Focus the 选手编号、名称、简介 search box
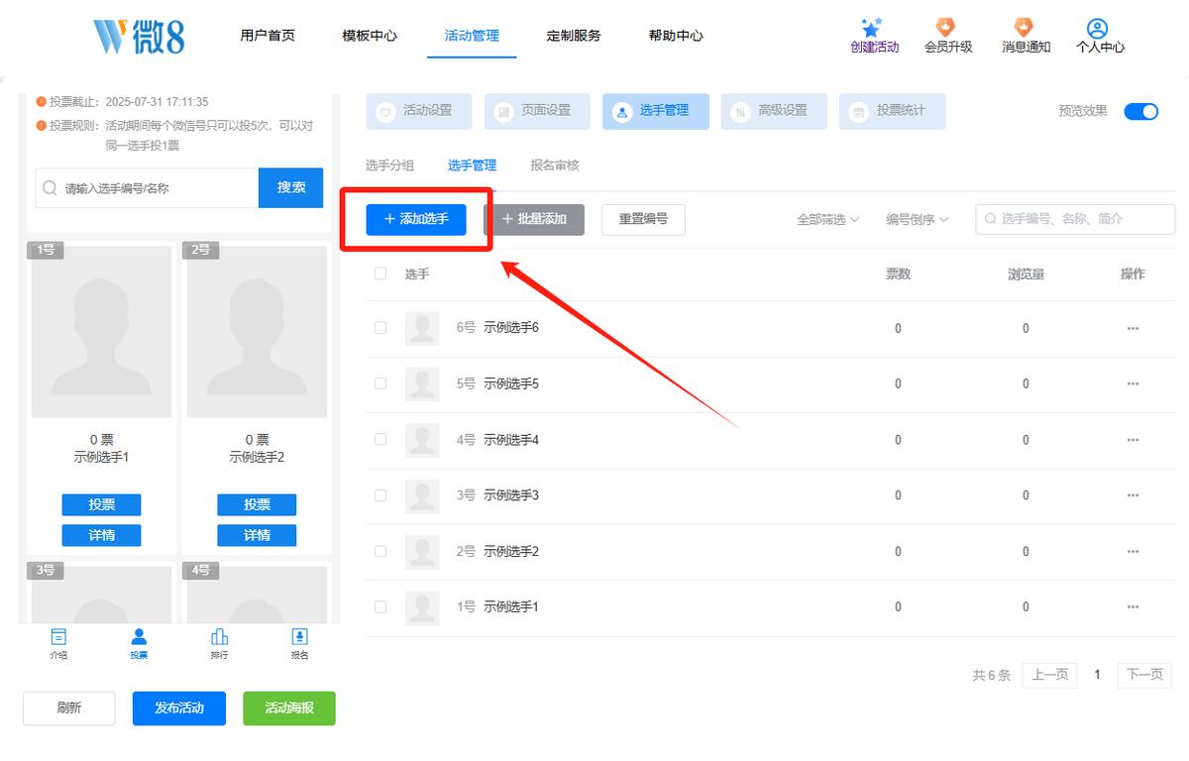This screenshot has height=761, width=1189. coord(1075,219)
